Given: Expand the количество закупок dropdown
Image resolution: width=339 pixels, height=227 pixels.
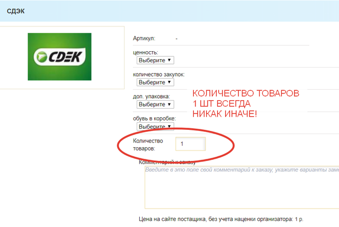Looking at the screenshot, I should point(155,82).
